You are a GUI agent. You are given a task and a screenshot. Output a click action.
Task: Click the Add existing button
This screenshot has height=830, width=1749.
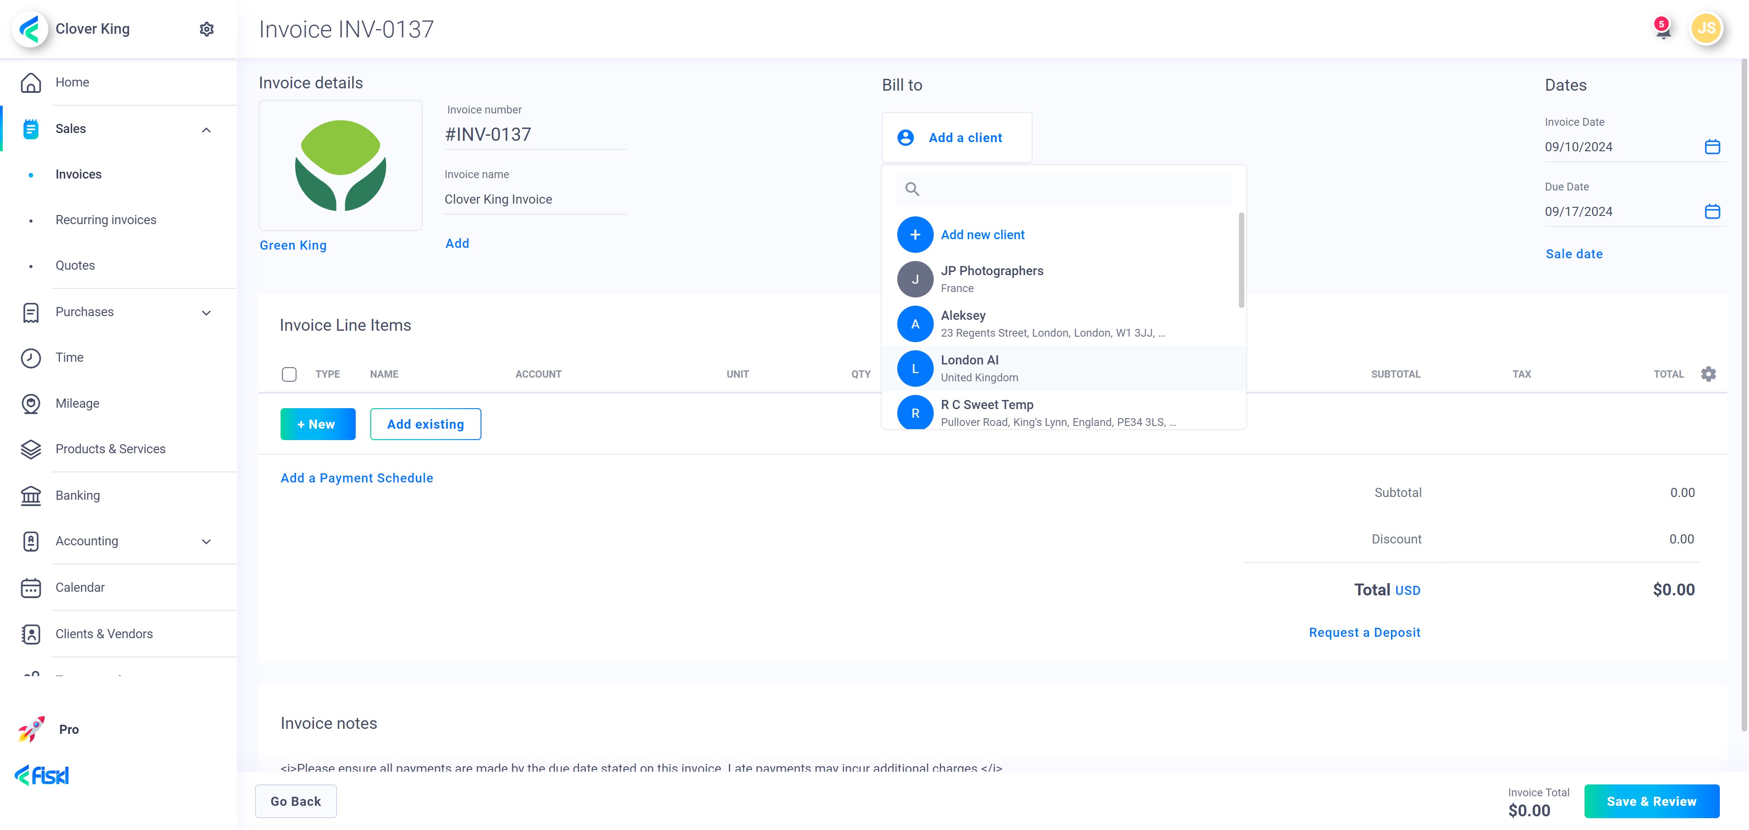(x=426, y=424)
